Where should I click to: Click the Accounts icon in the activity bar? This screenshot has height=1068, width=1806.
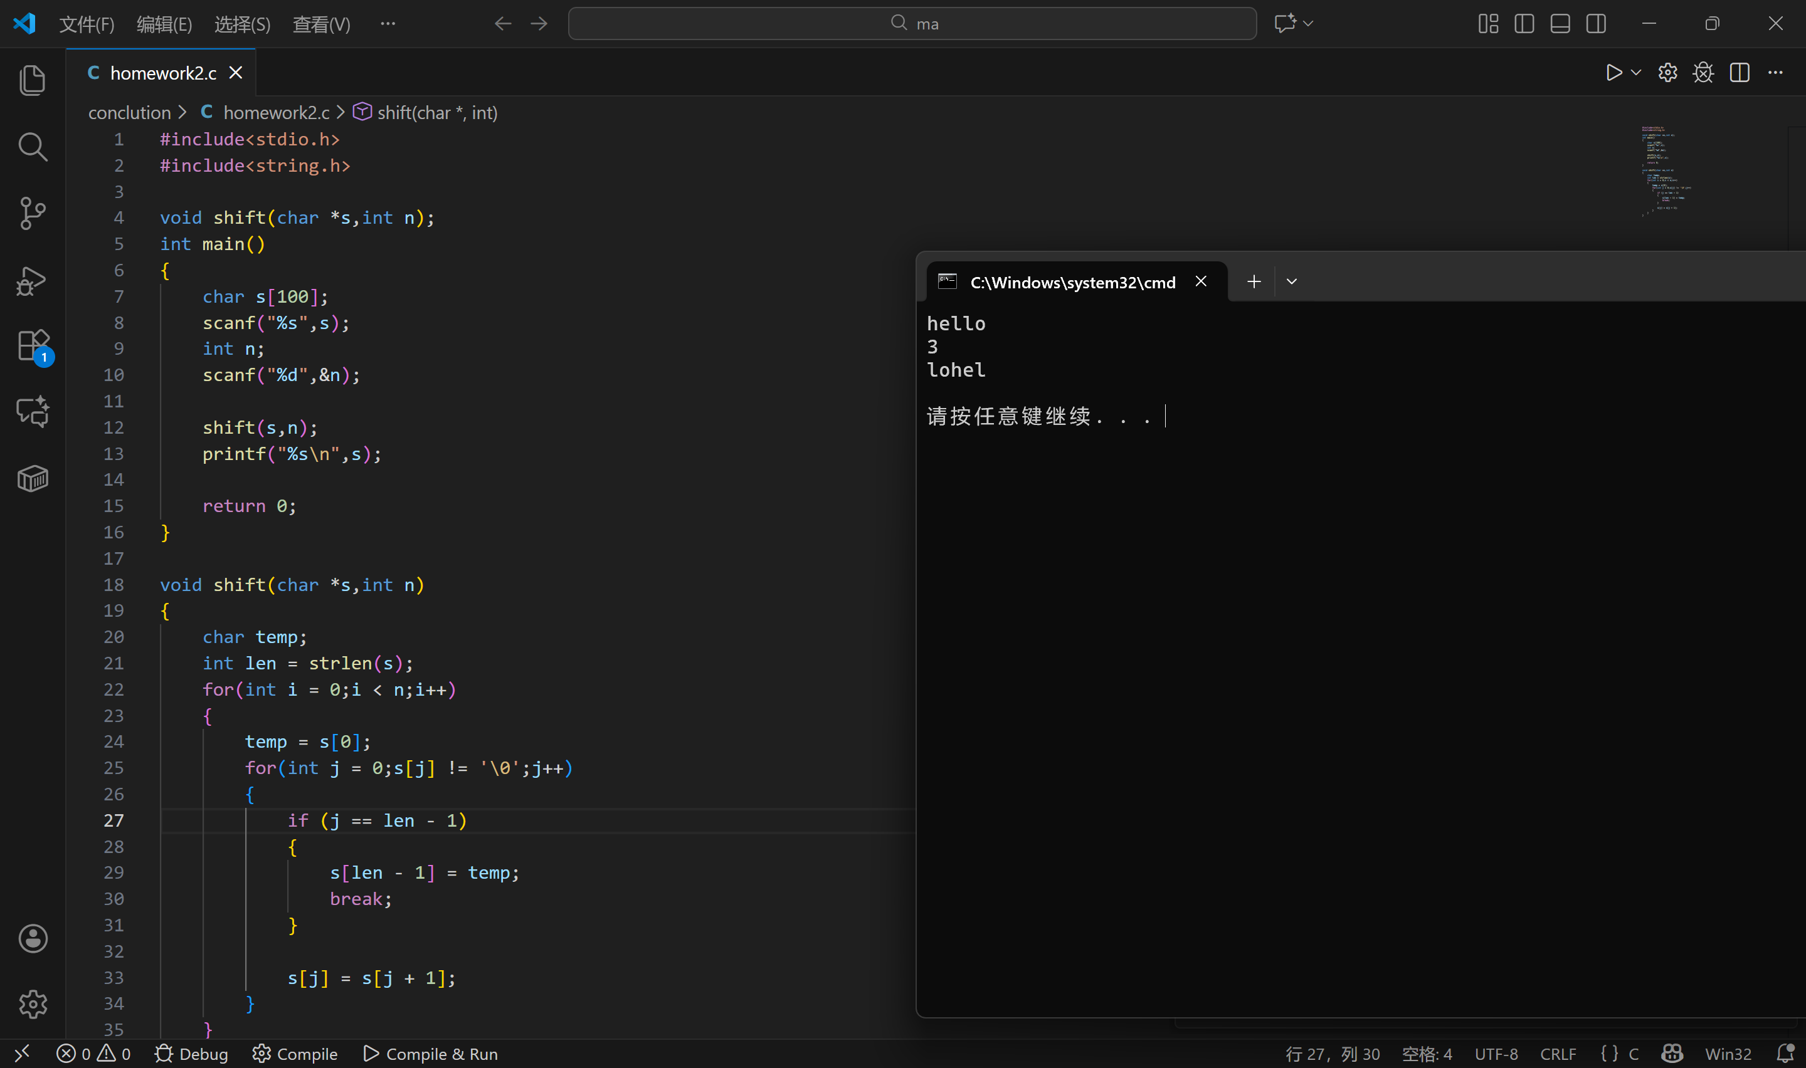[33, 938]
